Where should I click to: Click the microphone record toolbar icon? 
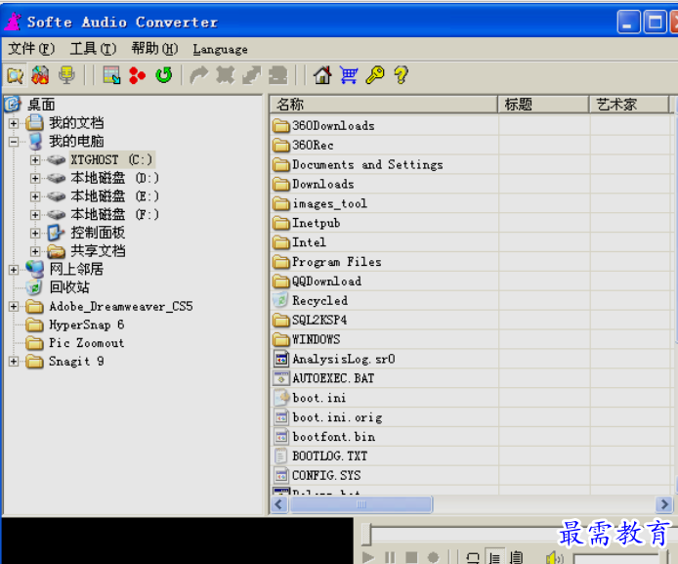pos(66,75)
